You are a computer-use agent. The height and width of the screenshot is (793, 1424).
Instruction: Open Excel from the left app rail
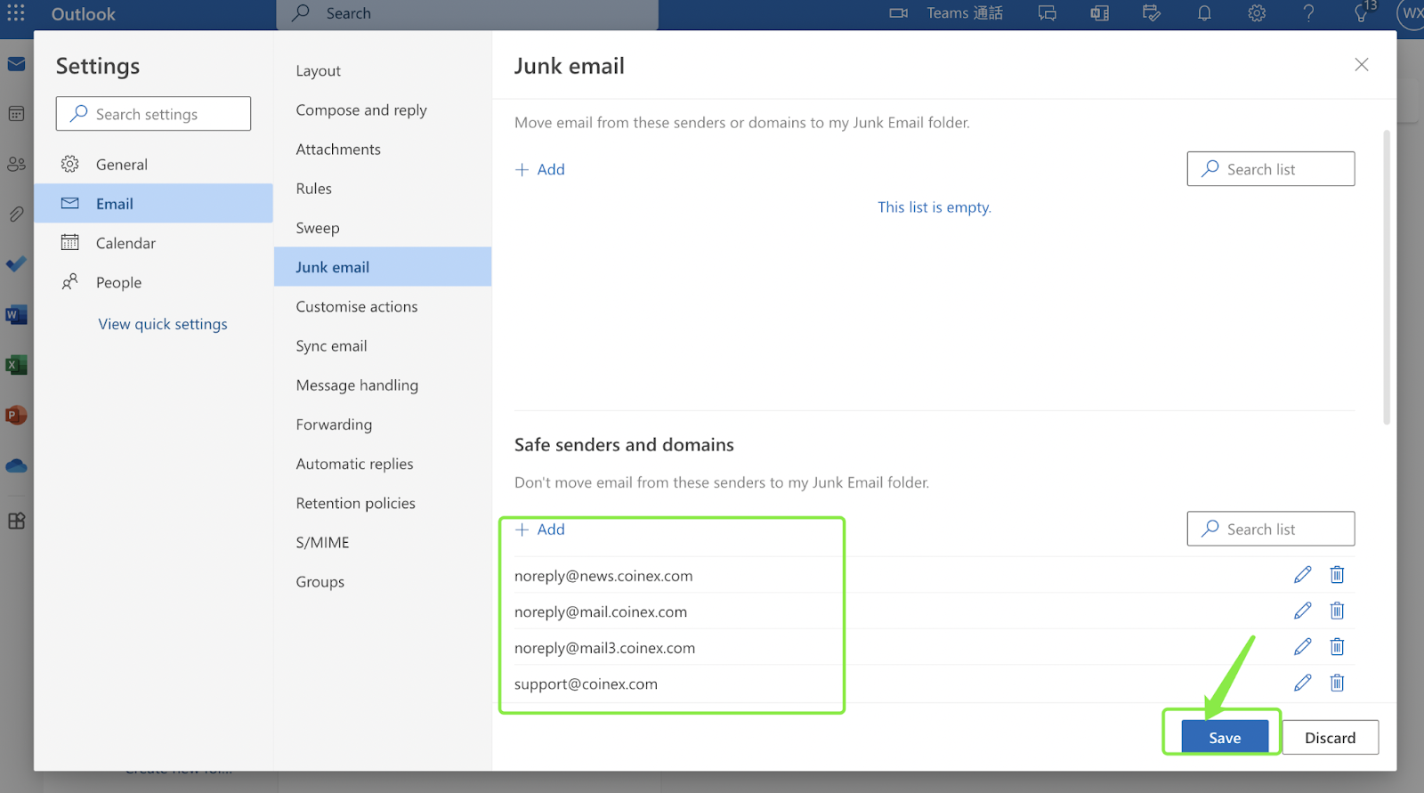16,365
